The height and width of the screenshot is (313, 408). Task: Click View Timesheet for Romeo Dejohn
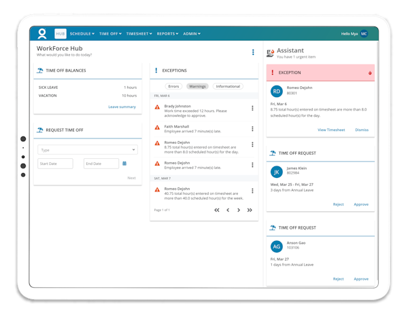pyautogui.click(x=331, y=130)
